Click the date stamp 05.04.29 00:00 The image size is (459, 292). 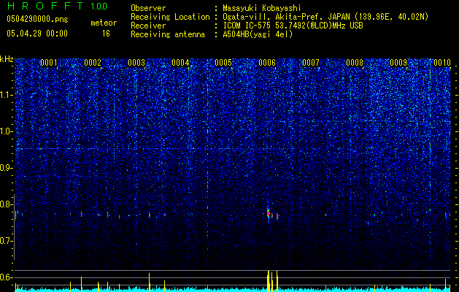pos(37,34)
